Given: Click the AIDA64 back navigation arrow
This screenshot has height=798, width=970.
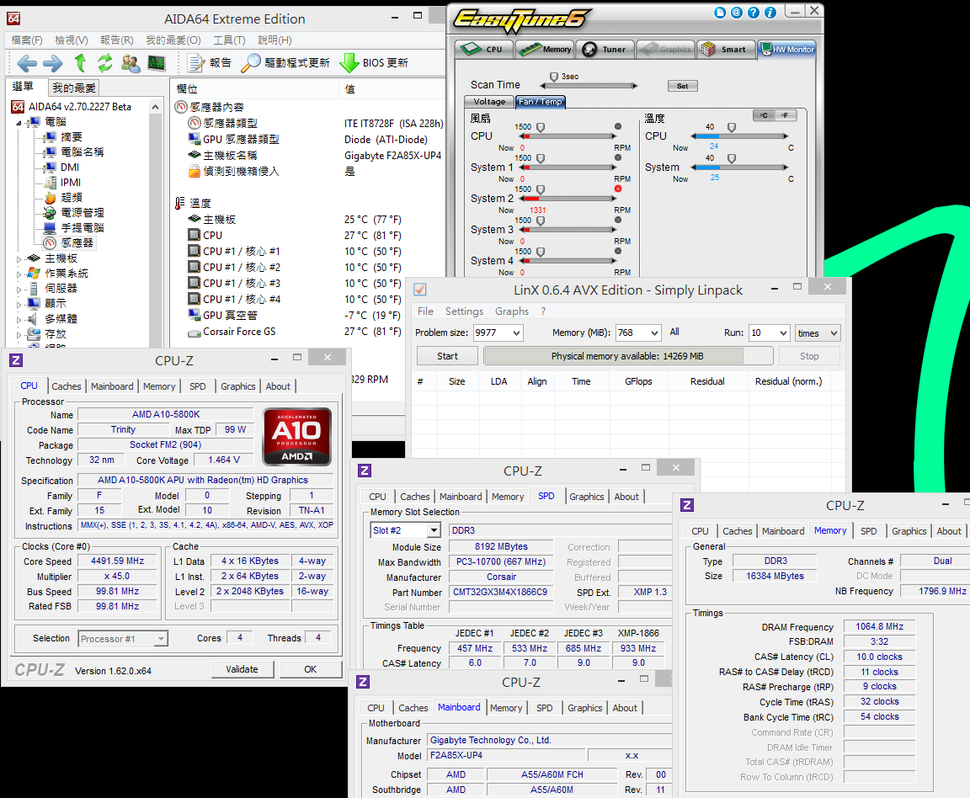Looking at the screenshot, I should click(x=26, y=63).
